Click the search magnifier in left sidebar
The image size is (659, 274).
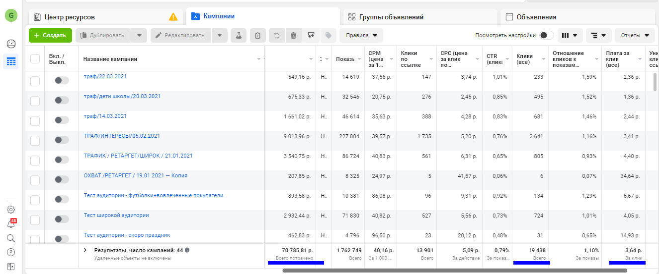(x=11, y=238)
